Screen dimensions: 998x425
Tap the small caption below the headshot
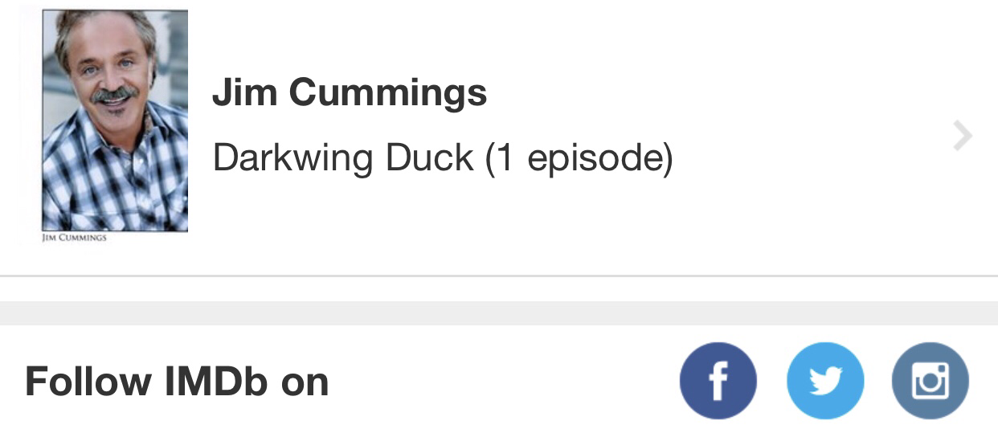[74, 238]
